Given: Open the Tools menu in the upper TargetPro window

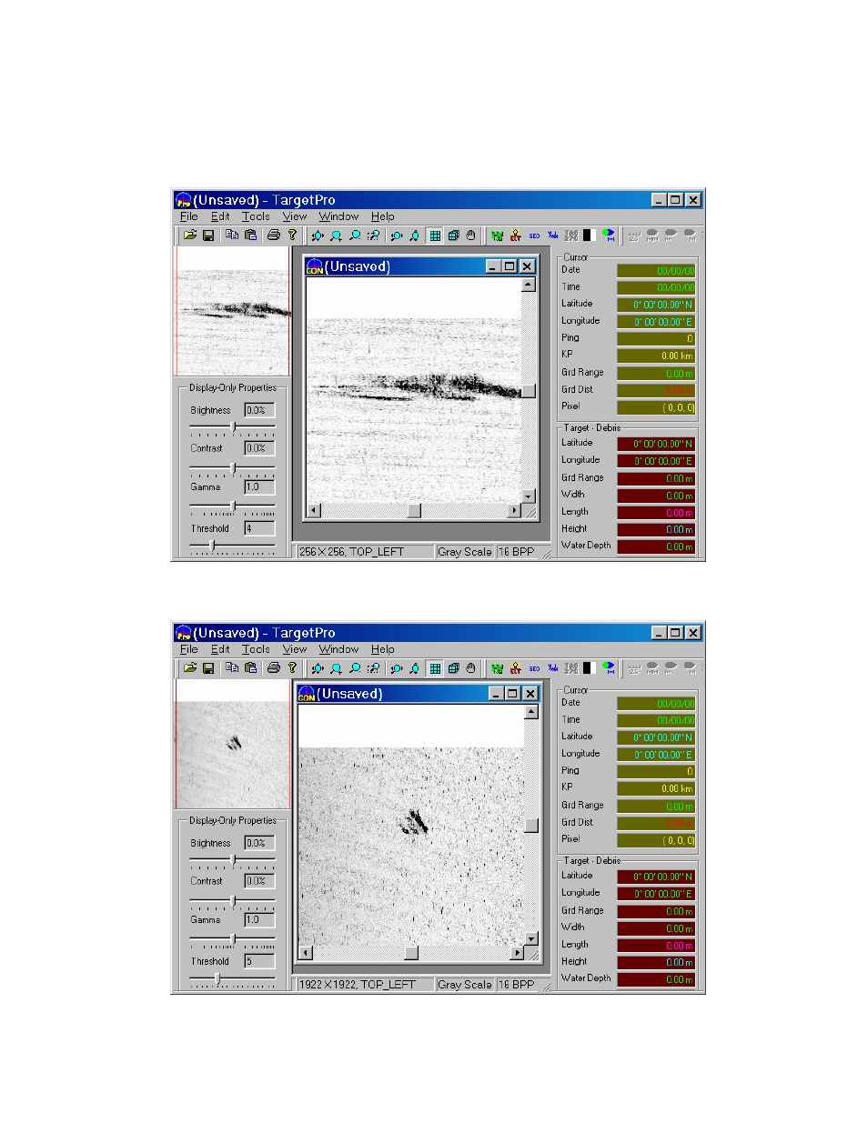Looking at the screenshot, I should pyautogui.click(x=256, y=216).
